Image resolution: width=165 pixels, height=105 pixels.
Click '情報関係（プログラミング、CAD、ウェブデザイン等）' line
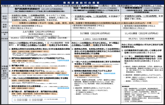coord(141,93)
